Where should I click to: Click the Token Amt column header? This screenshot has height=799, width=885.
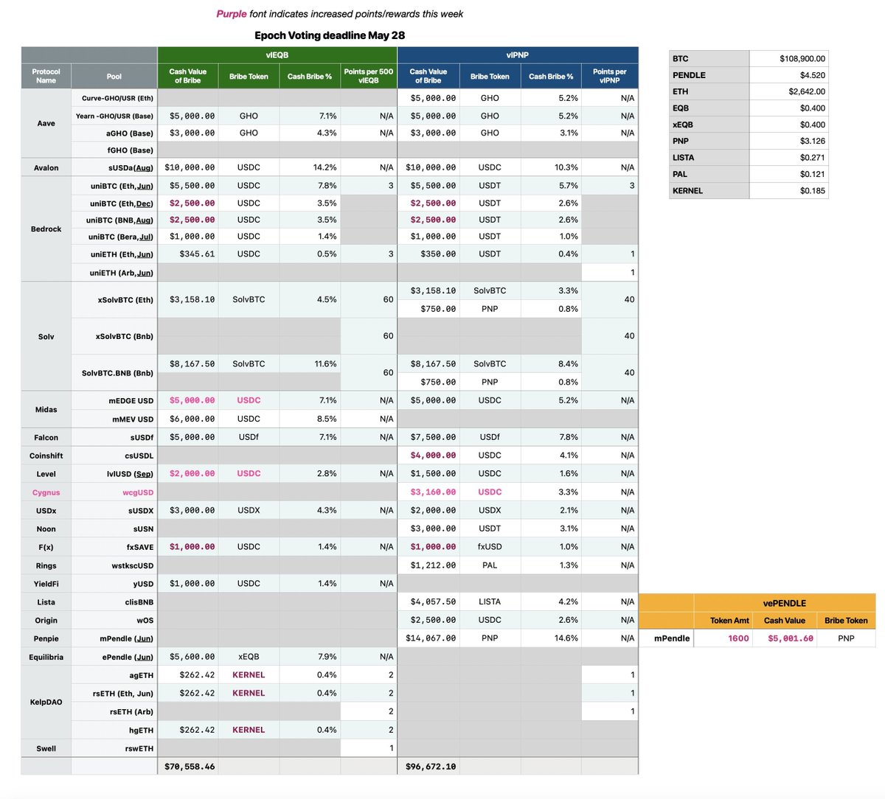coord(729,621)
